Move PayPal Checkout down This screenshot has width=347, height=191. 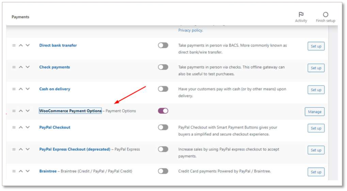coord(28,127)
